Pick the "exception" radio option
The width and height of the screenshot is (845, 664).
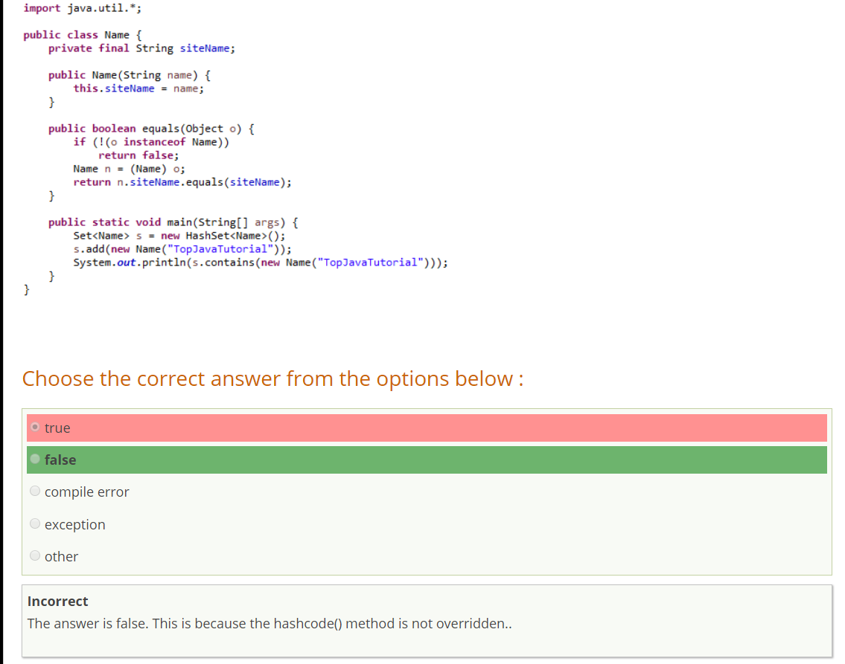pos(35,524)
